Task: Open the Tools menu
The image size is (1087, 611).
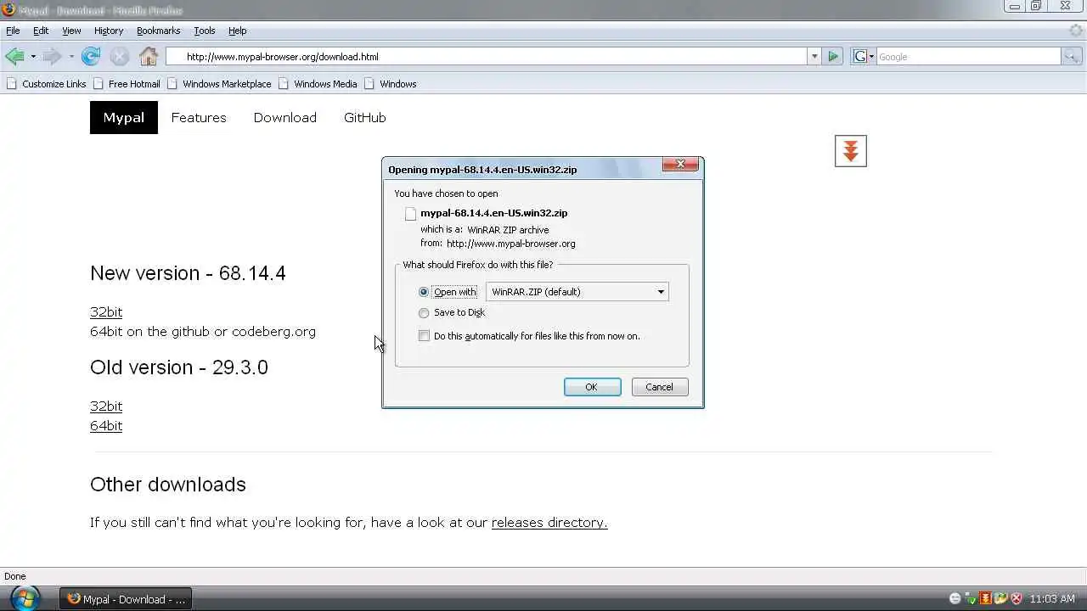Action: [205, 31]
